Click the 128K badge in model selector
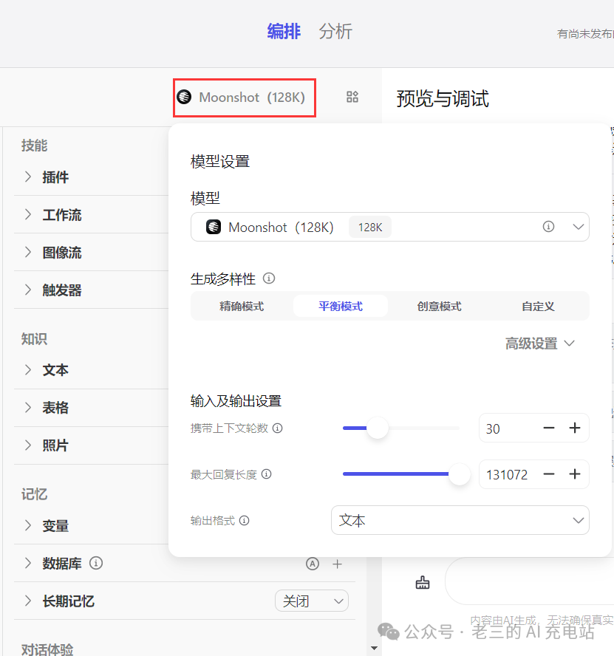 (x=370, y=228)
